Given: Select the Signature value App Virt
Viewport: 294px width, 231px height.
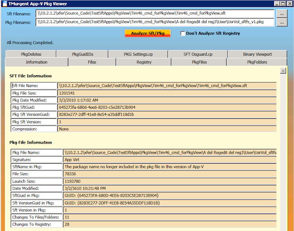Looking at the screenshot, I should tap(170, 160).
